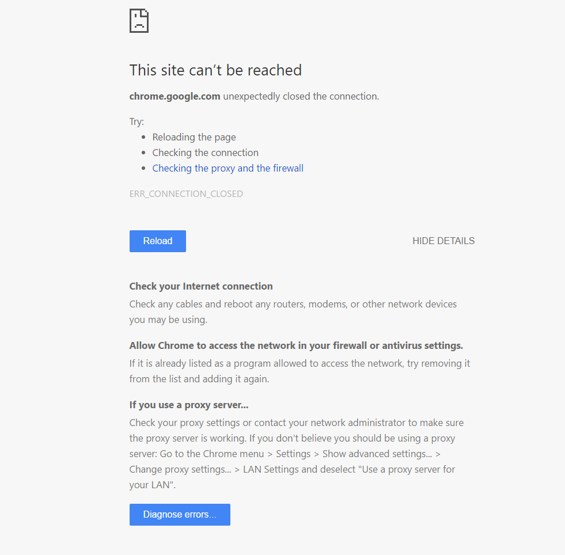
Task: Click the paragraph about cables and routers
Action: pos(293,311)
